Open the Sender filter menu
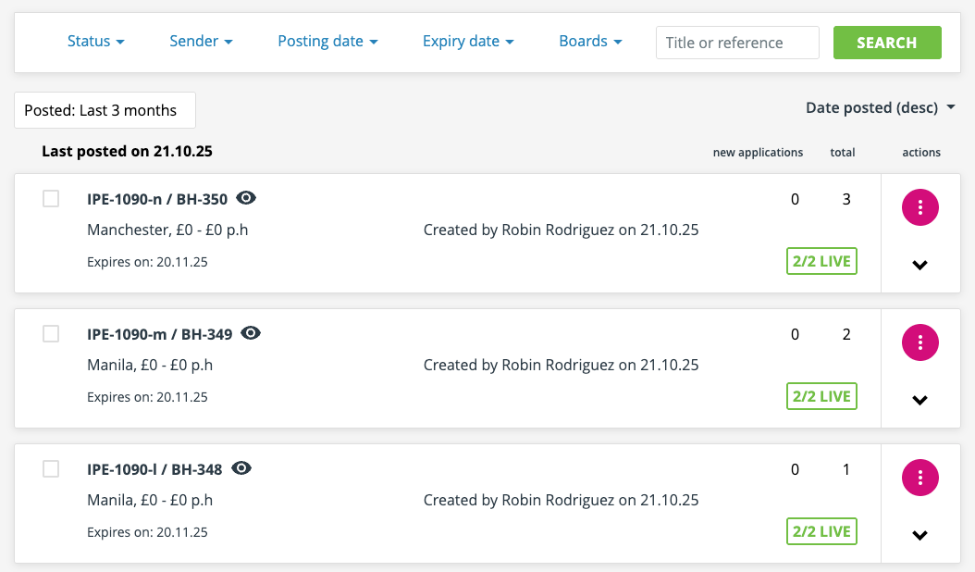 pyautogui.click(x=201, y=42)
